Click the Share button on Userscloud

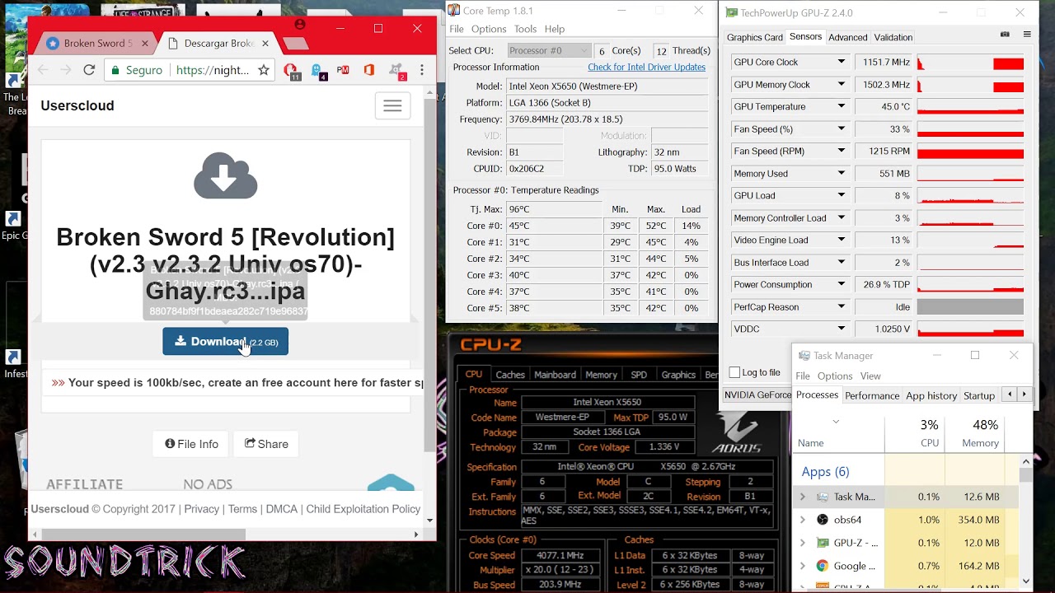[x=266, y=444]
